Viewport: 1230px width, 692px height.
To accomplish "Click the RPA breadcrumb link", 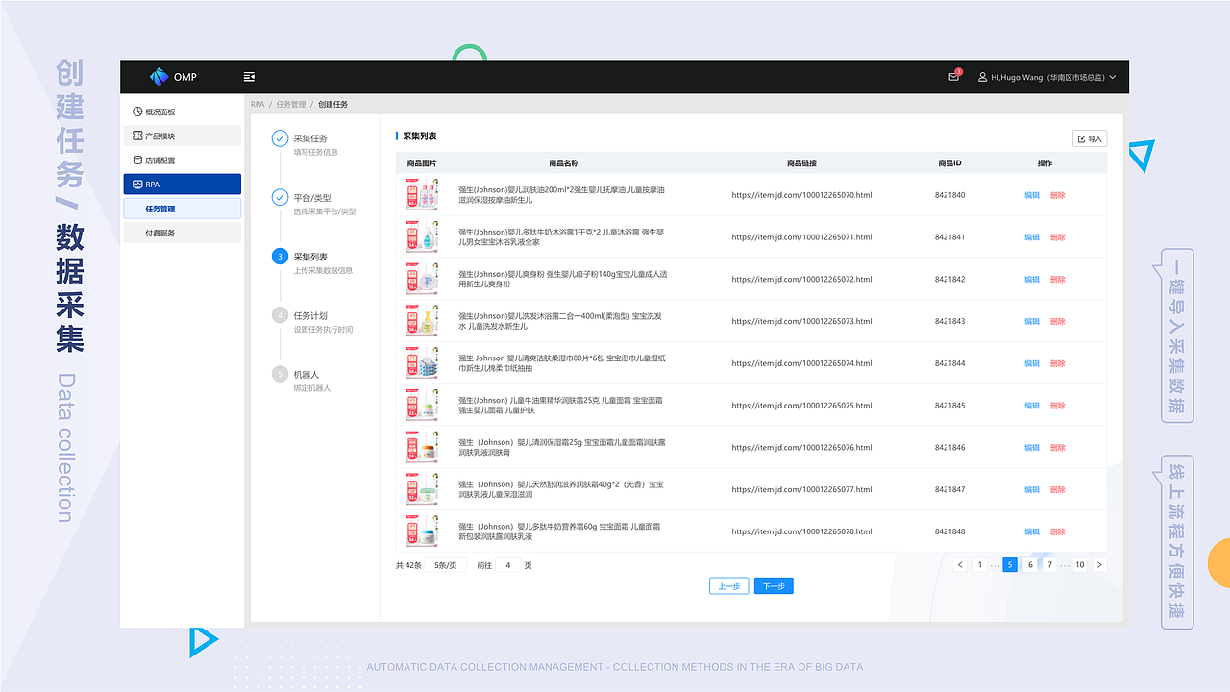I will [258, 104].
